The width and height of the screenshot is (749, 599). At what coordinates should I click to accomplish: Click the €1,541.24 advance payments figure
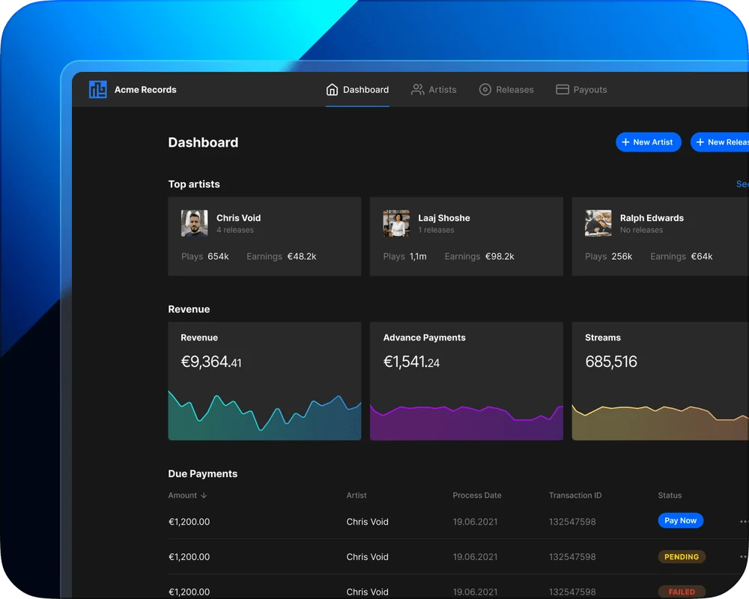pos(411,362)
